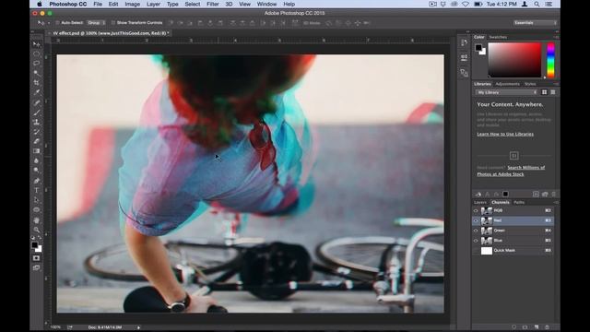Image resolution: width=590 pixels, height=332 pixels.
Task: Select the Dodge tool
Action: (37, 171)
